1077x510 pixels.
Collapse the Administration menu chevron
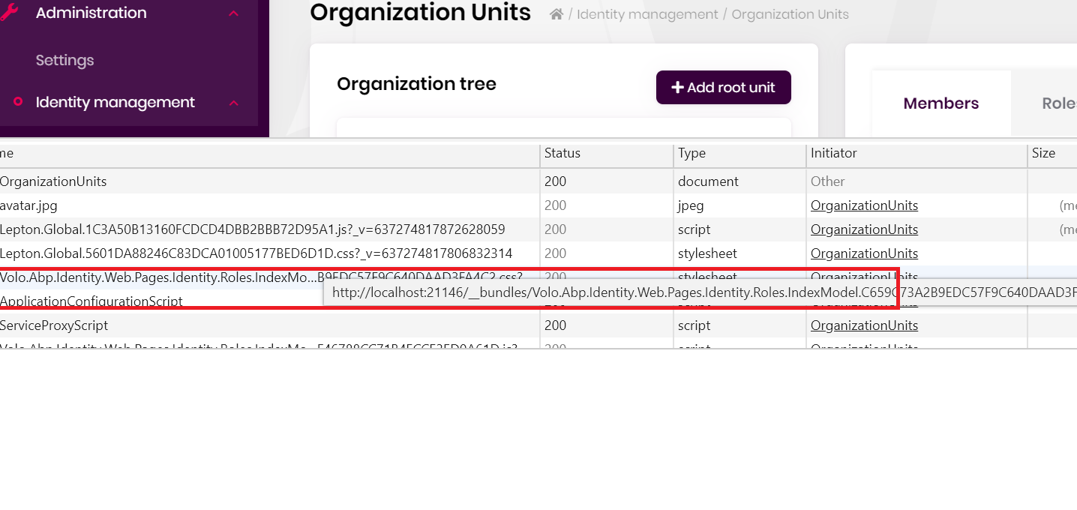pos(233,13)
